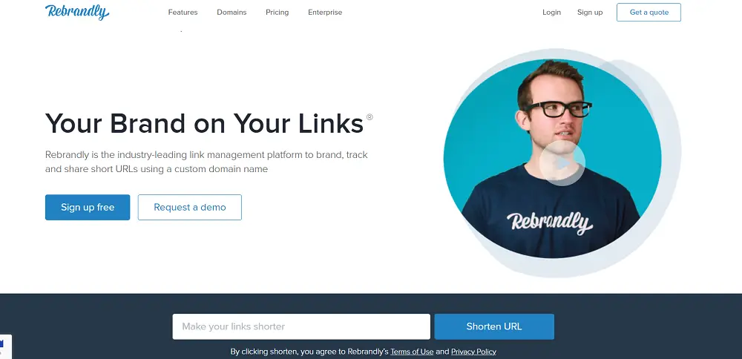
Task: Open the Enterprise page
Action: 325,13
